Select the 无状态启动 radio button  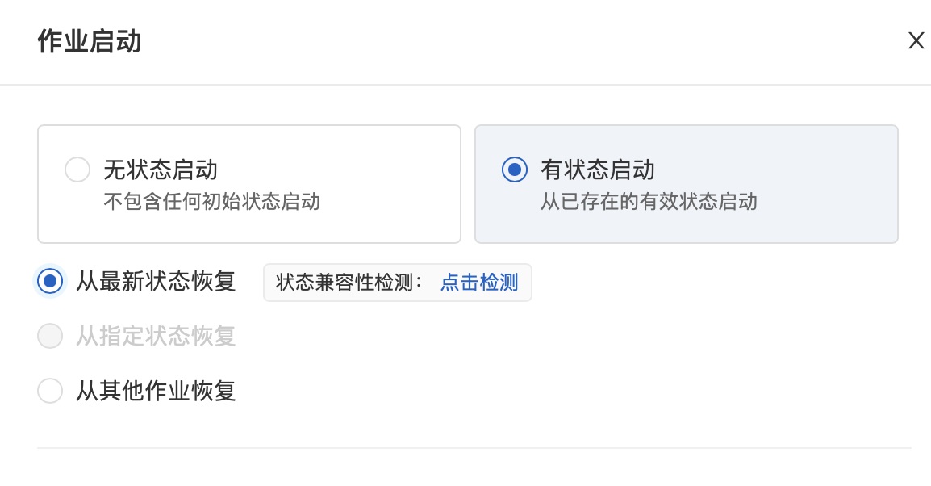pyautogui.click(x=77, y=170)
